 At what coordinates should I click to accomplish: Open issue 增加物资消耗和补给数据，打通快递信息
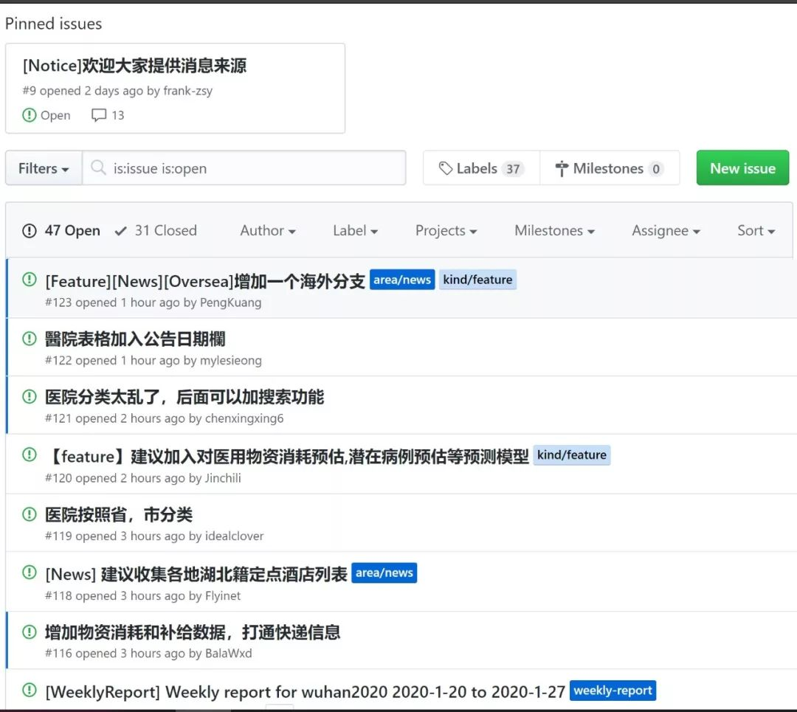click(193, 632)
